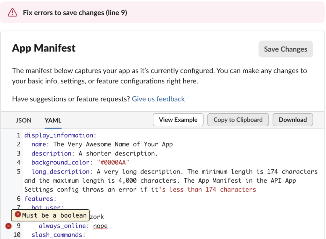The image size is (326, 239).
Task: Click the warning triangle icon in error banner
Action: [12, 12]
